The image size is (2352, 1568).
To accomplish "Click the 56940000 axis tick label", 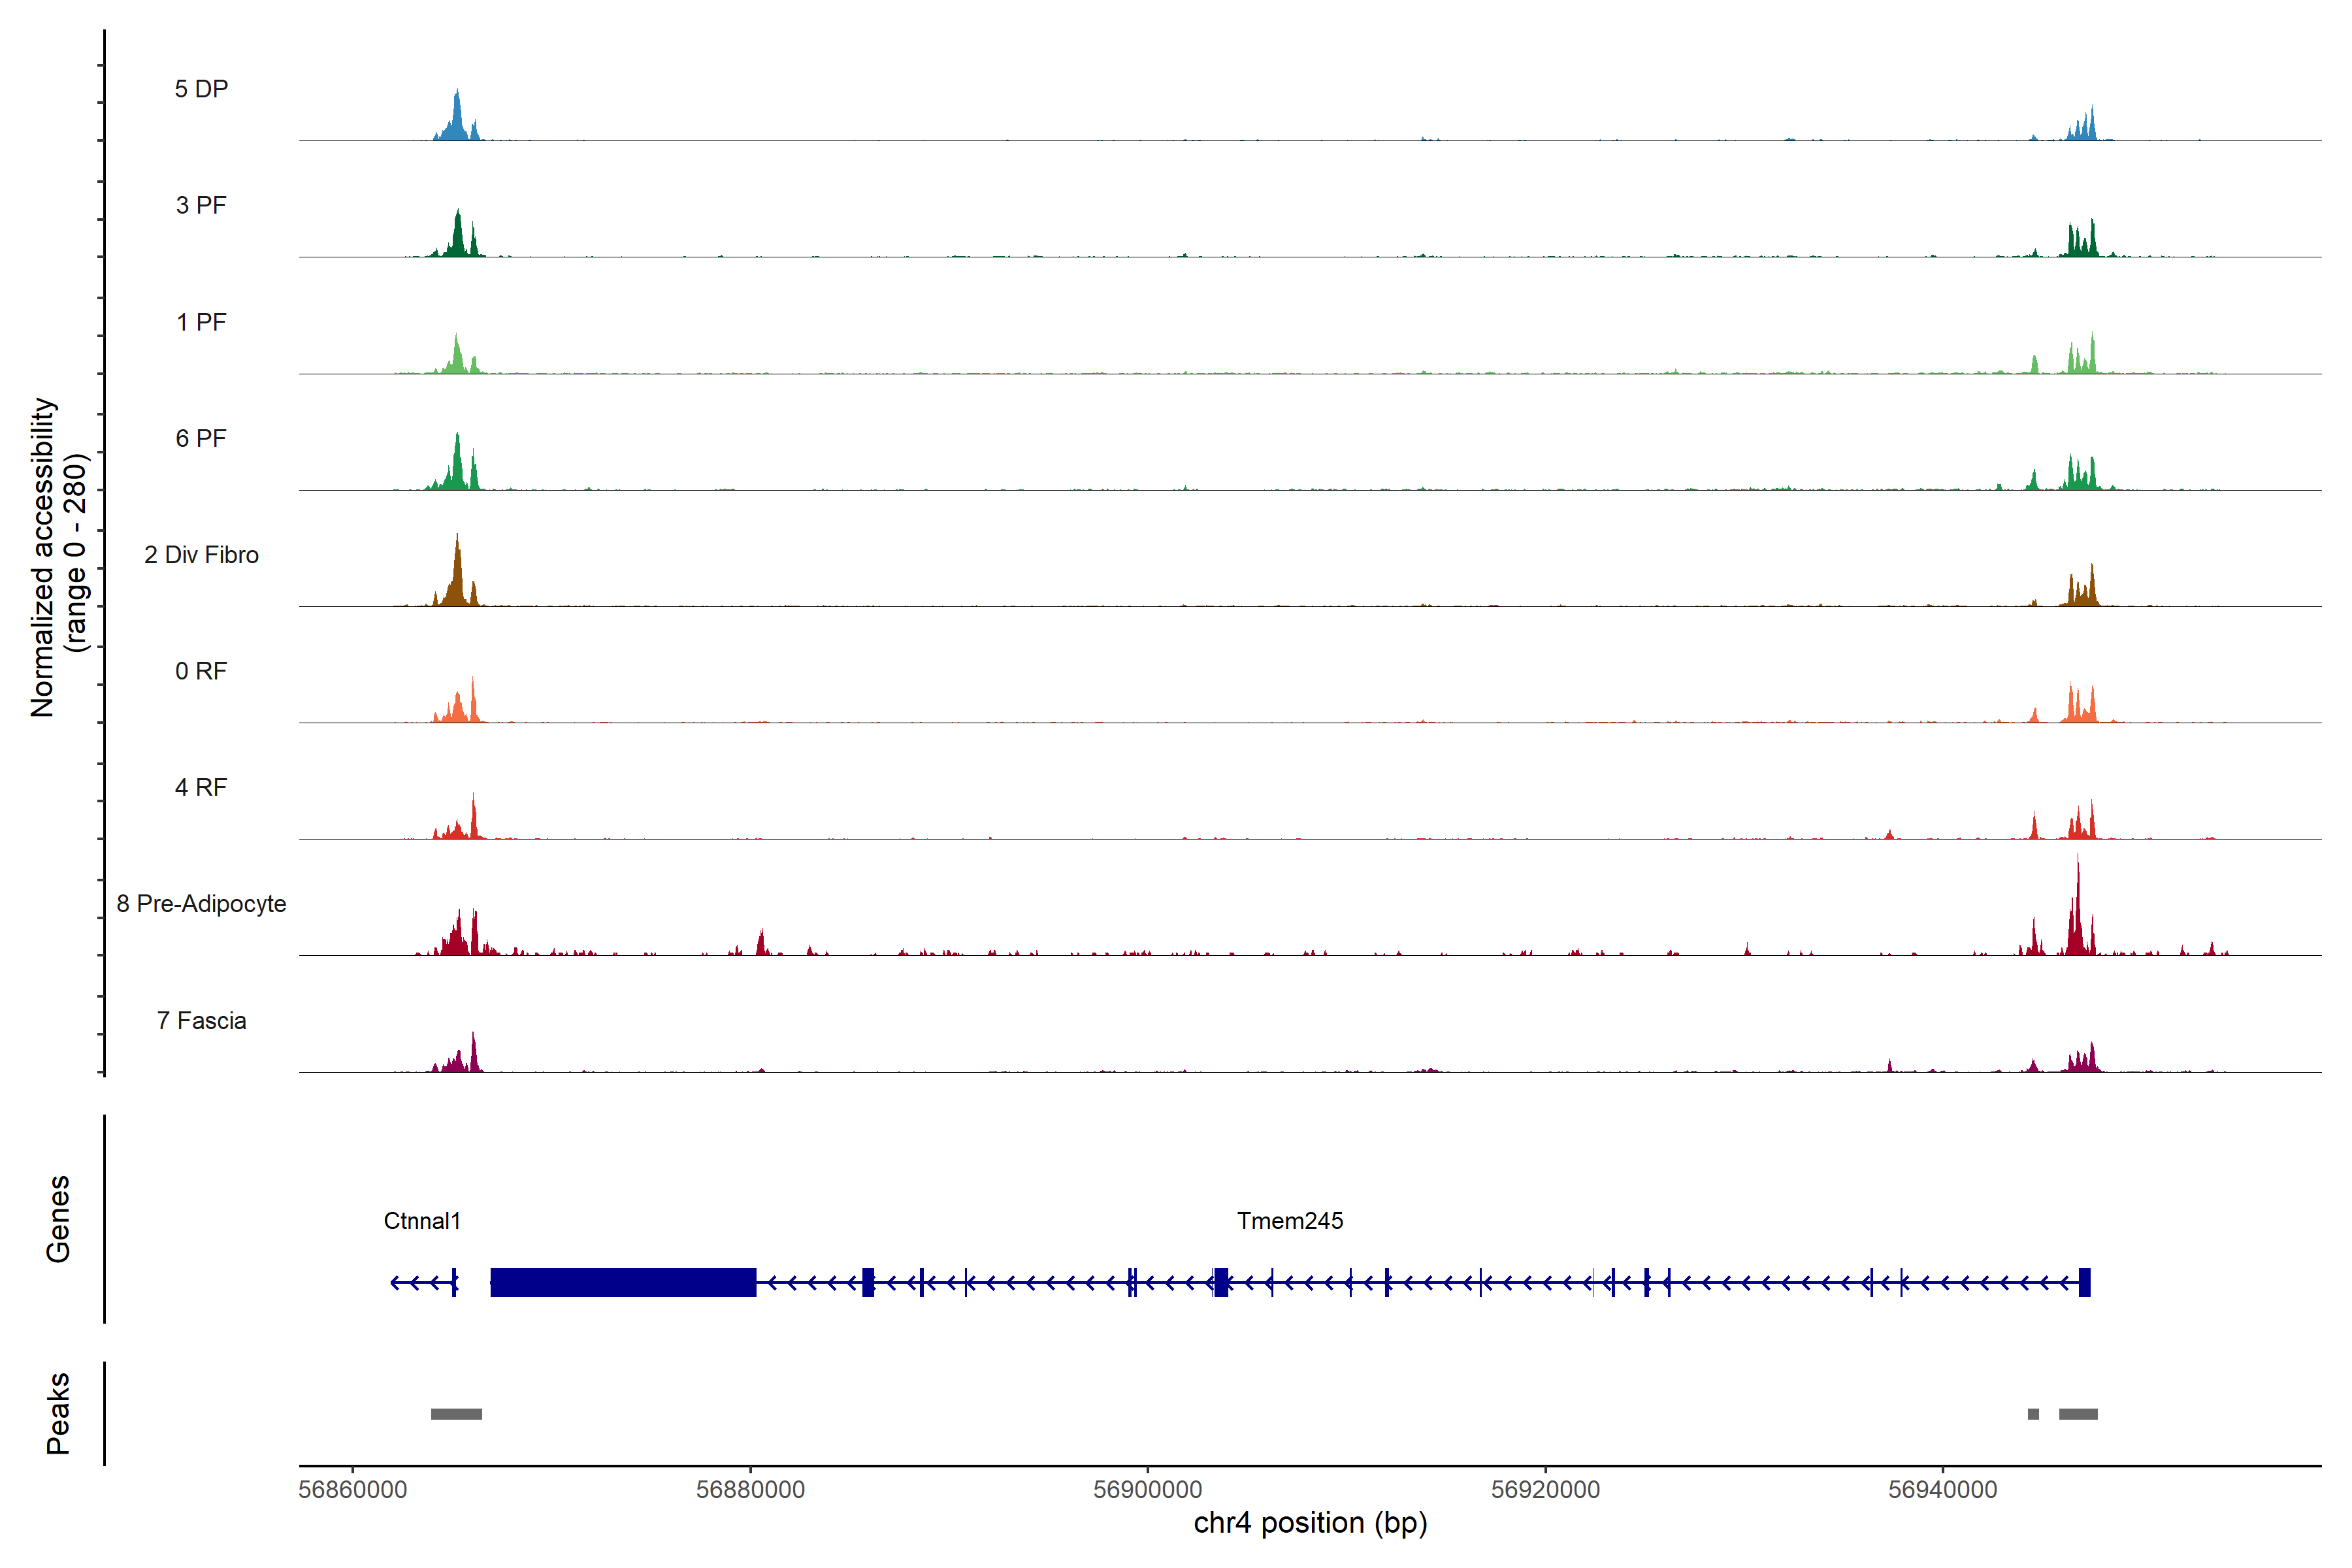I will pos(1942,1490).
